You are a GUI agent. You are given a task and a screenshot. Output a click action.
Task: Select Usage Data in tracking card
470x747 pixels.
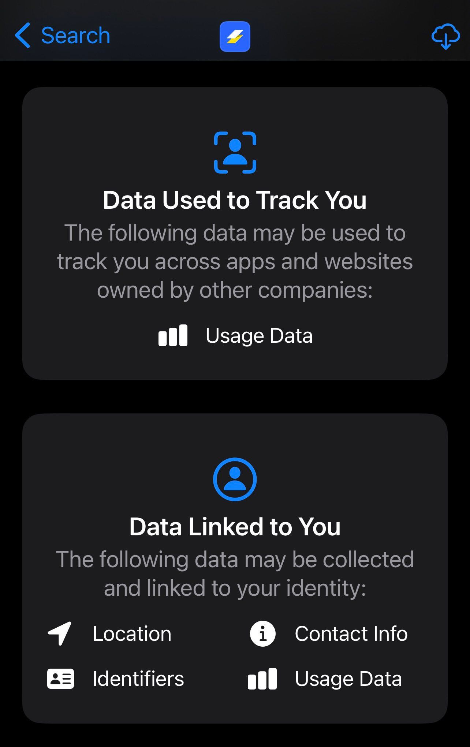pos(259,335)
